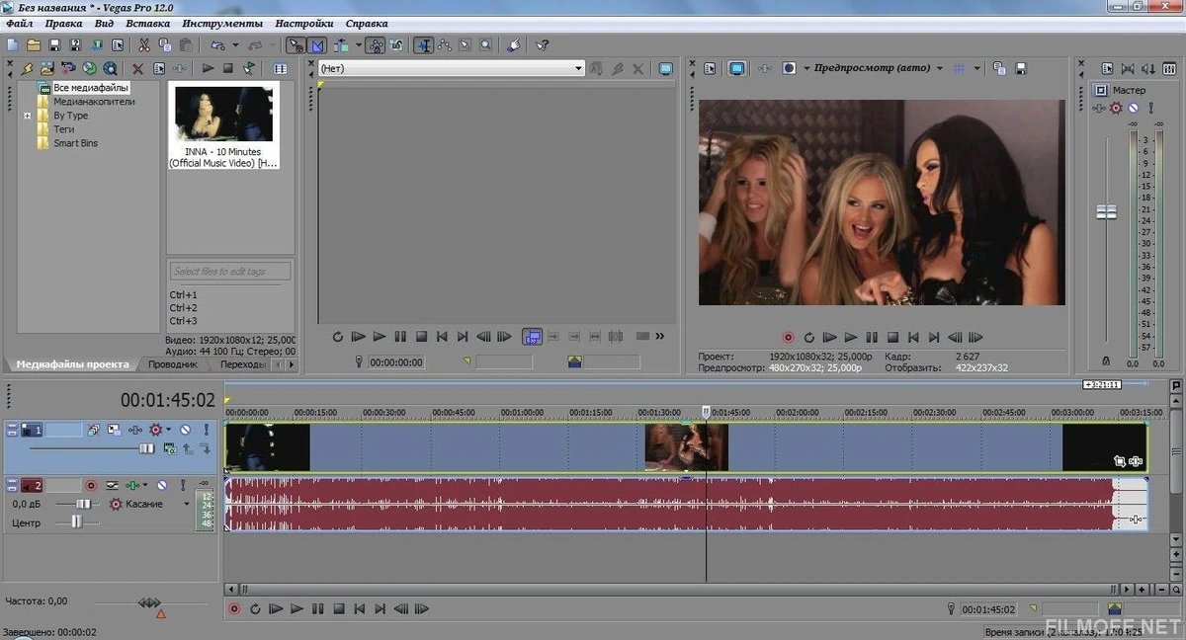Undo last action with toolbar arrow
The height and width of the screenshot is (640, 1186).
pyautogui.click(x=216, y=44)
